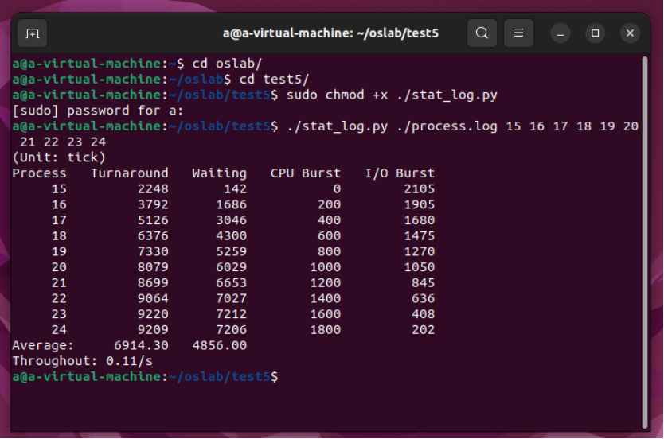664x439 pixels.
Task: Click the 'cd oslab/' command text
Action: click(227, 64)
